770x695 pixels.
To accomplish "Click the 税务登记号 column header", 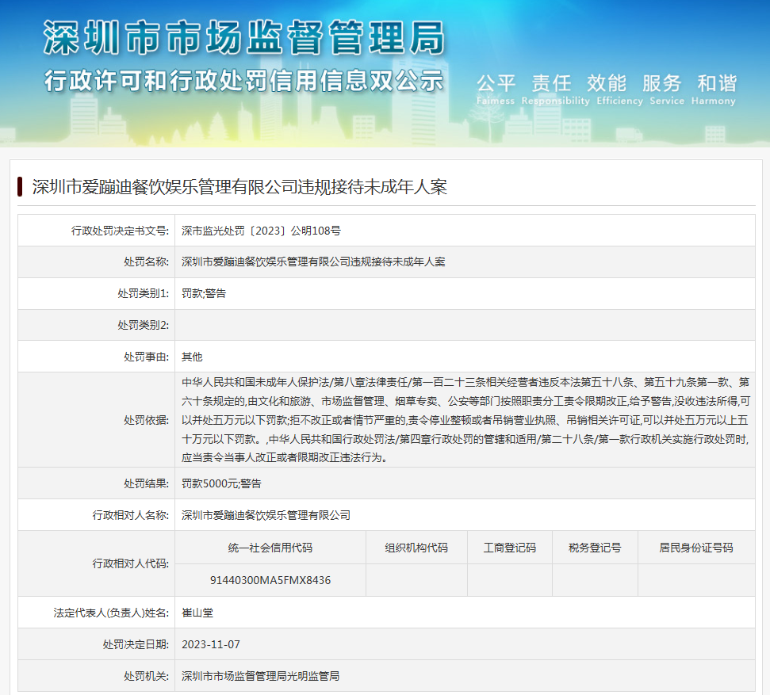I will coord(596,548).
